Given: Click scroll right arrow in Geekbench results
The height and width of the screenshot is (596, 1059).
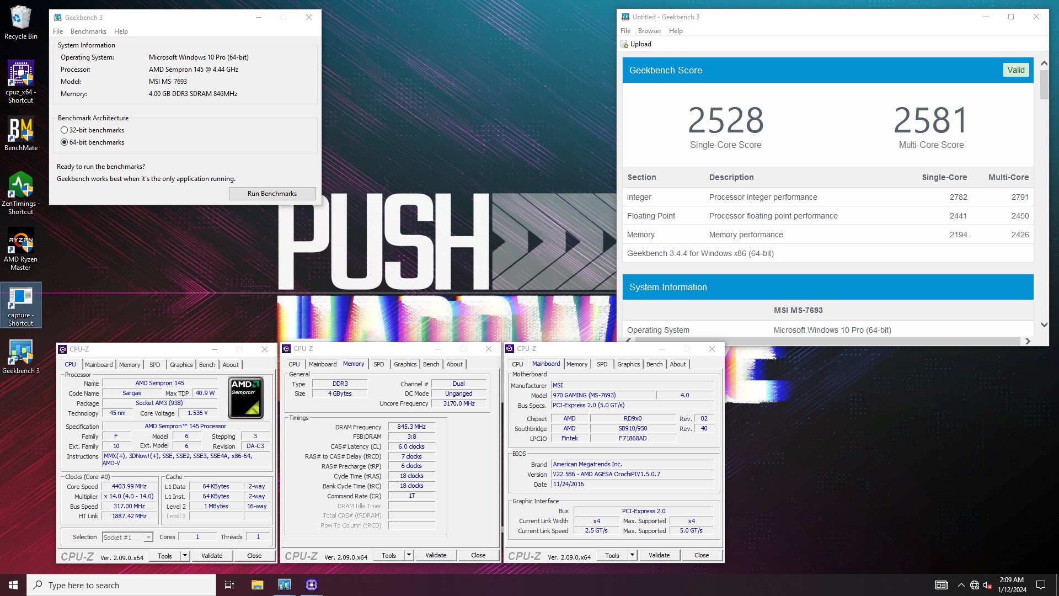Looking at the screenshot, I should [1028, 341].
